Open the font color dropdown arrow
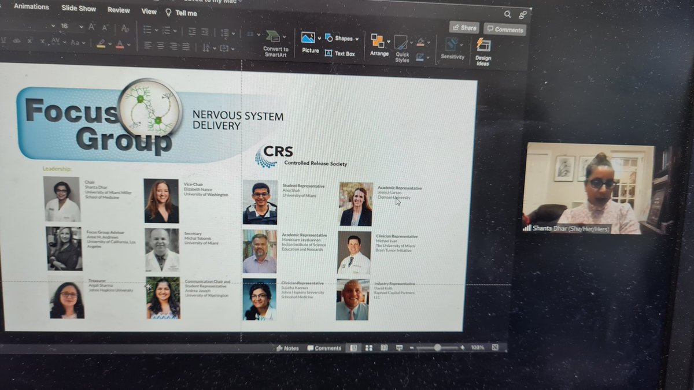 point(128,44)
